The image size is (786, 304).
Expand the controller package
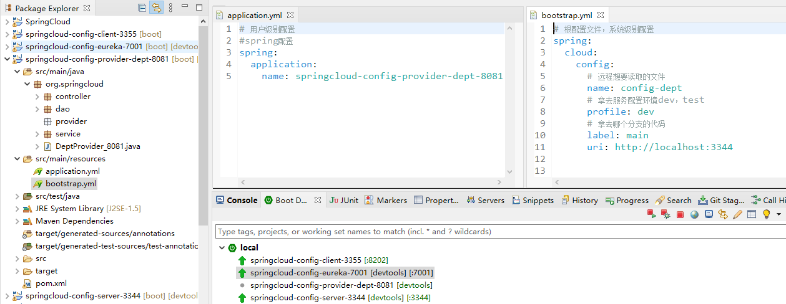(x=37, y=96)
